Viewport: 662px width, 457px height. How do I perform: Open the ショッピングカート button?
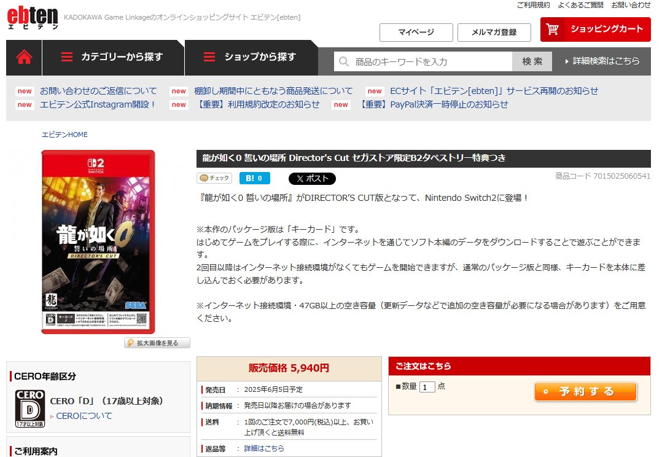(x=595, y=29)
